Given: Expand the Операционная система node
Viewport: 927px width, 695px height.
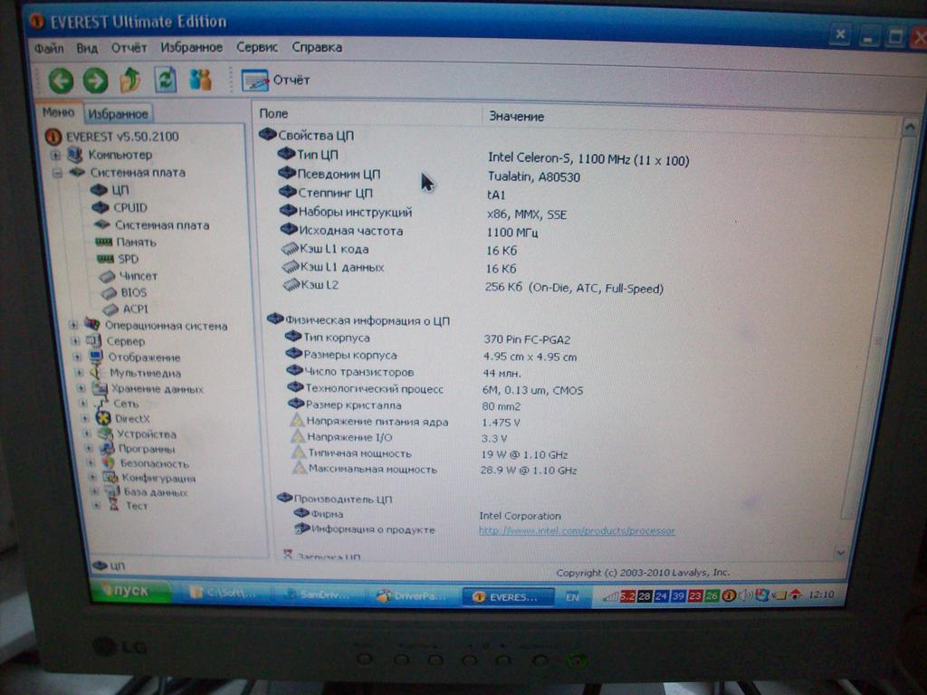Looking at the screenshot, I should tap(74, 325).
